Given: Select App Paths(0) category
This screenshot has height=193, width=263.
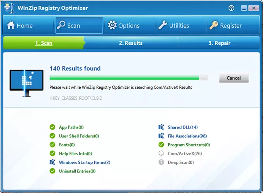Looking at the screenshot, I should click(71, 127).
